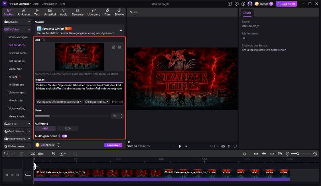Enter fullscreen preview in player
Screen dimensions: 321x186
[x=235, y=146]
